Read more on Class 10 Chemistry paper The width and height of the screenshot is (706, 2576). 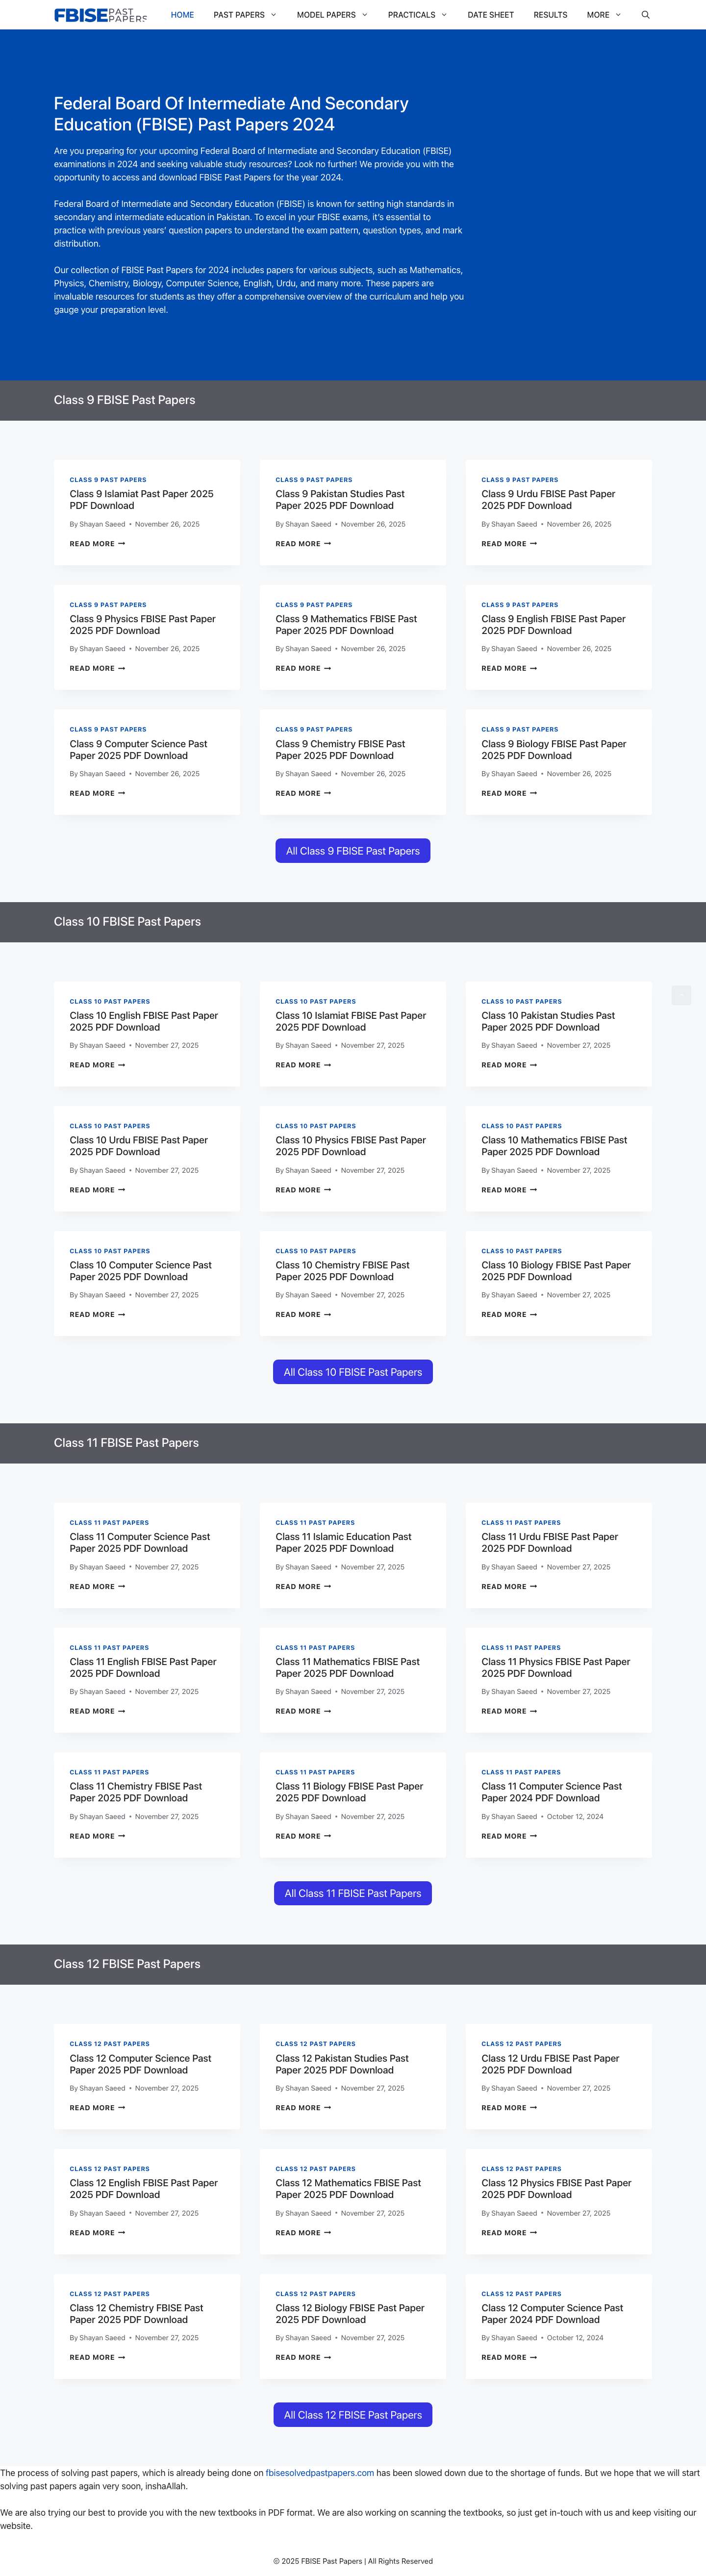[303, 1314]
